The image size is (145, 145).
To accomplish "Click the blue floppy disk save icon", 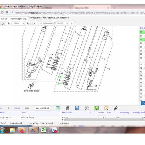I will [x=77, y=108].
